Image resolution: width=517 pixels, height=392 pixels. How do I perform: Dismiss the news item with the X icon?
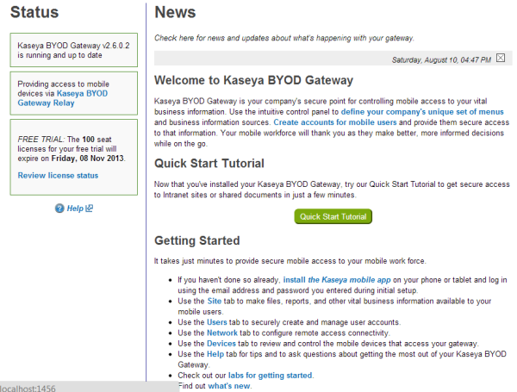500,58
